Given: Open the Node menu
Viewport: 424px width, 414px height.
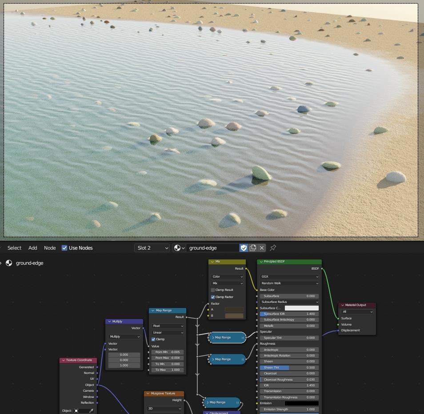Looking at the screenshot, I should (50, 248).
